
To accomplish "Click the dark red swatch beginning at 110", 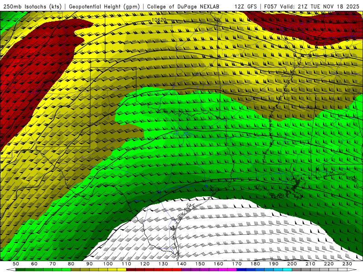I will (131, 270).
